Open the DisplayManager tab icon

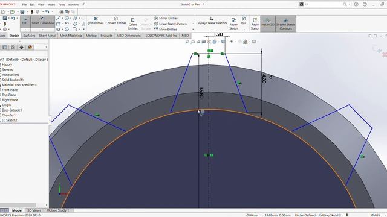(30, 47)
